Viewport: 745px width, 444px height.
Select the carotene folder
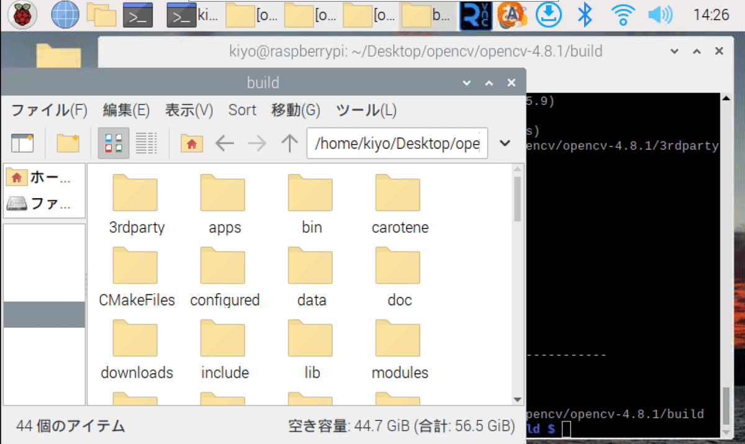pos(400,204)
